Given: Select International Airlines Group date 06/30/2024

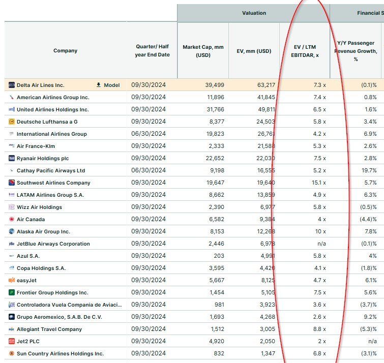Looking at the screenshot, I should click(149, 134).
